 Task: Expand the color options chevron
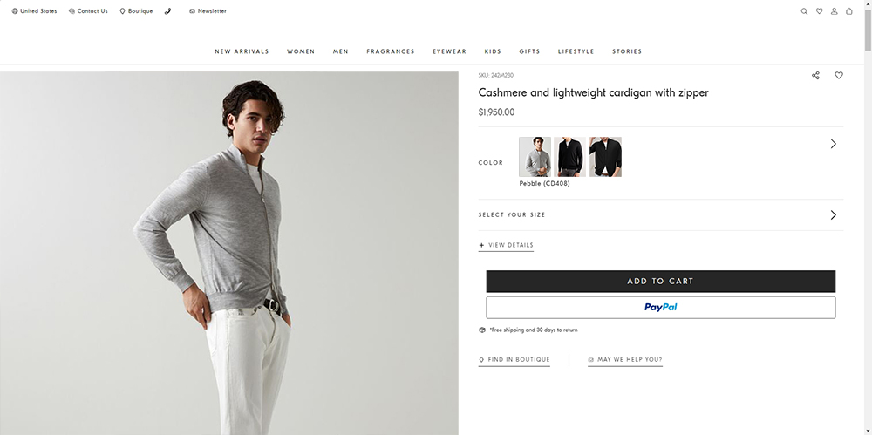(833, 144)
